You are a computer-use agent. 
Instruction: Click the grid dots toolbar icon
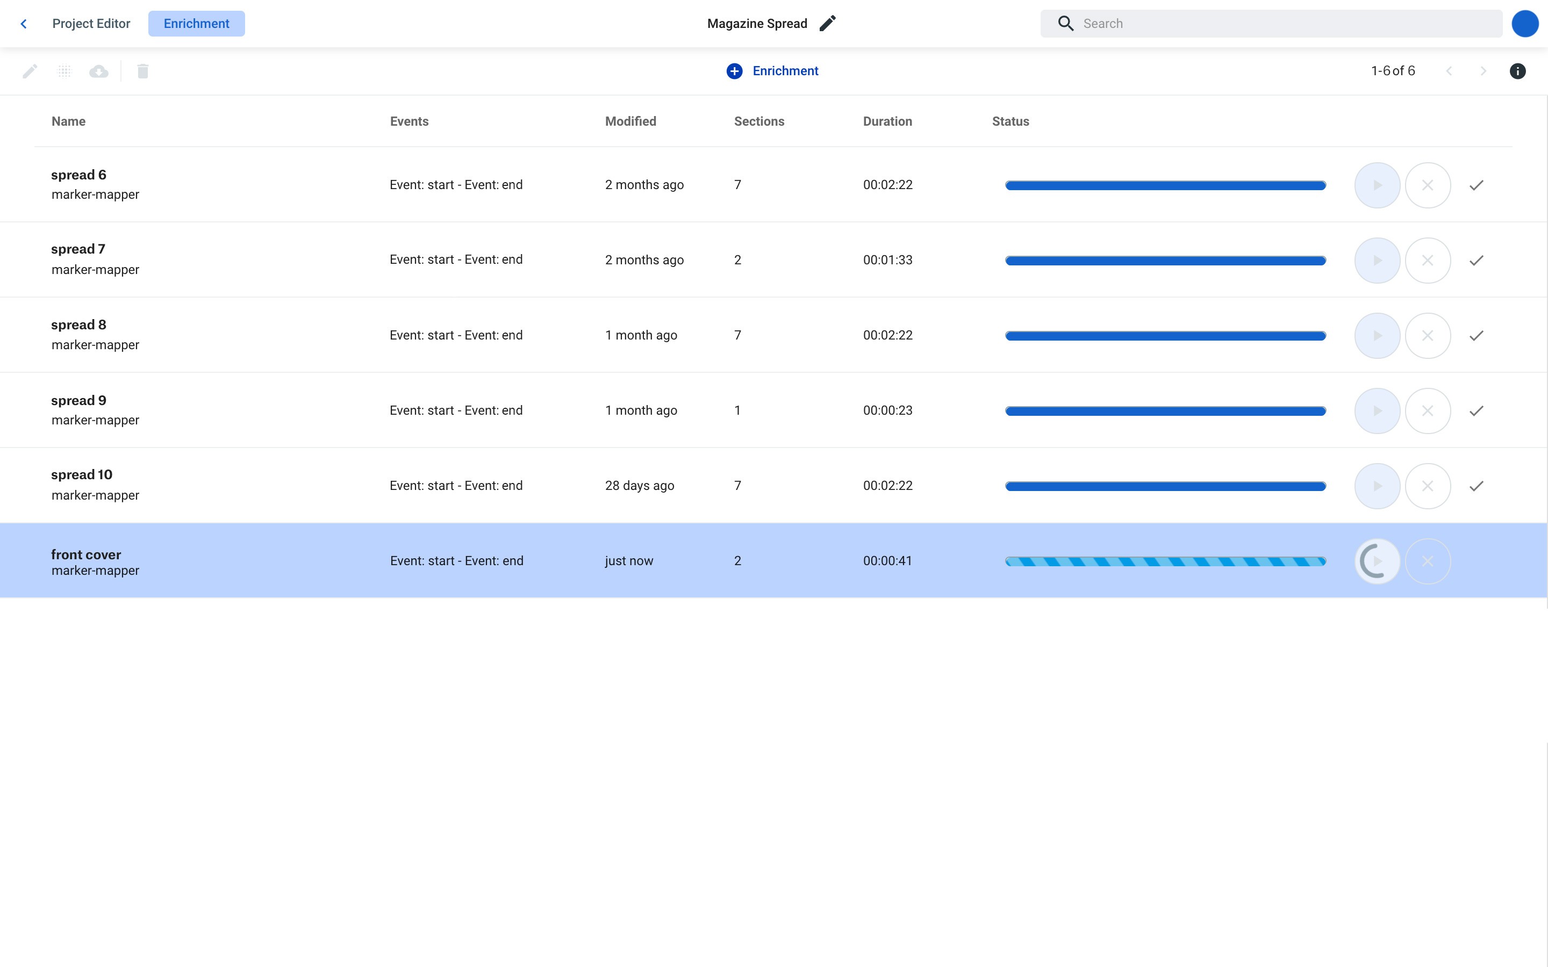(64, 71)
